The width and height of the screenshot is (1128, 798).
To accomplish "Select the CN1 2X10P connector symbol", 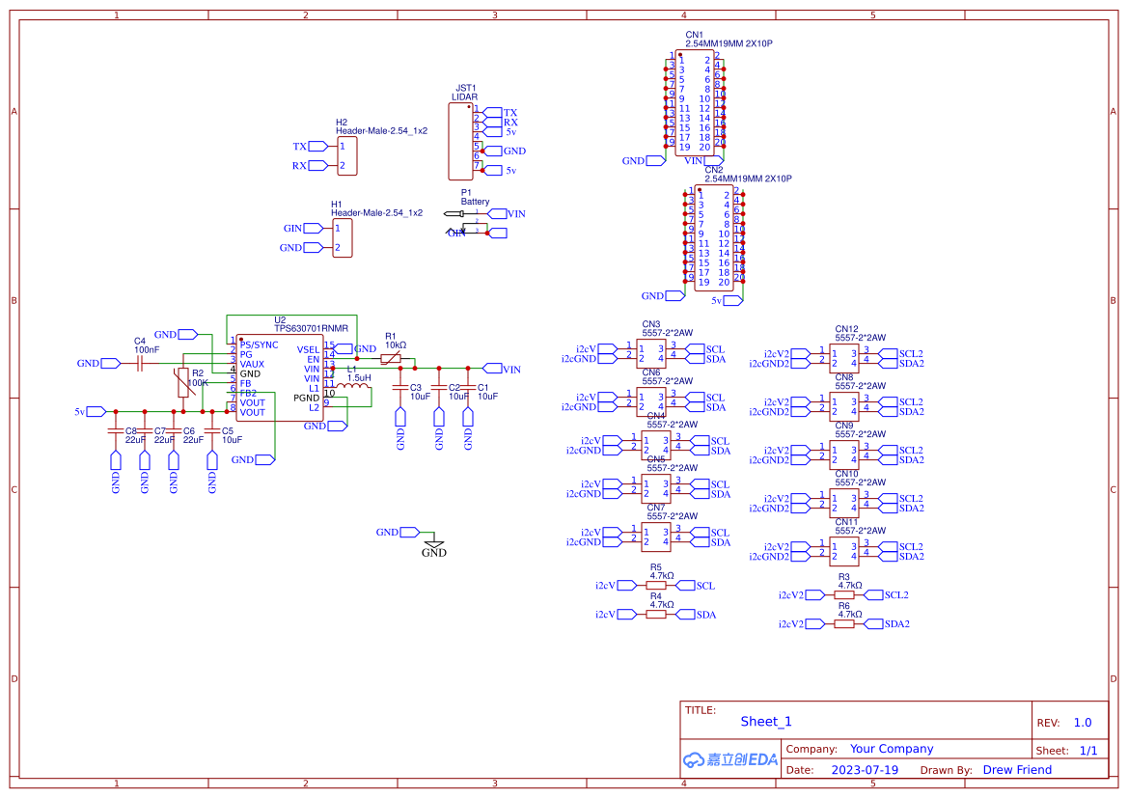I will 696,101.
